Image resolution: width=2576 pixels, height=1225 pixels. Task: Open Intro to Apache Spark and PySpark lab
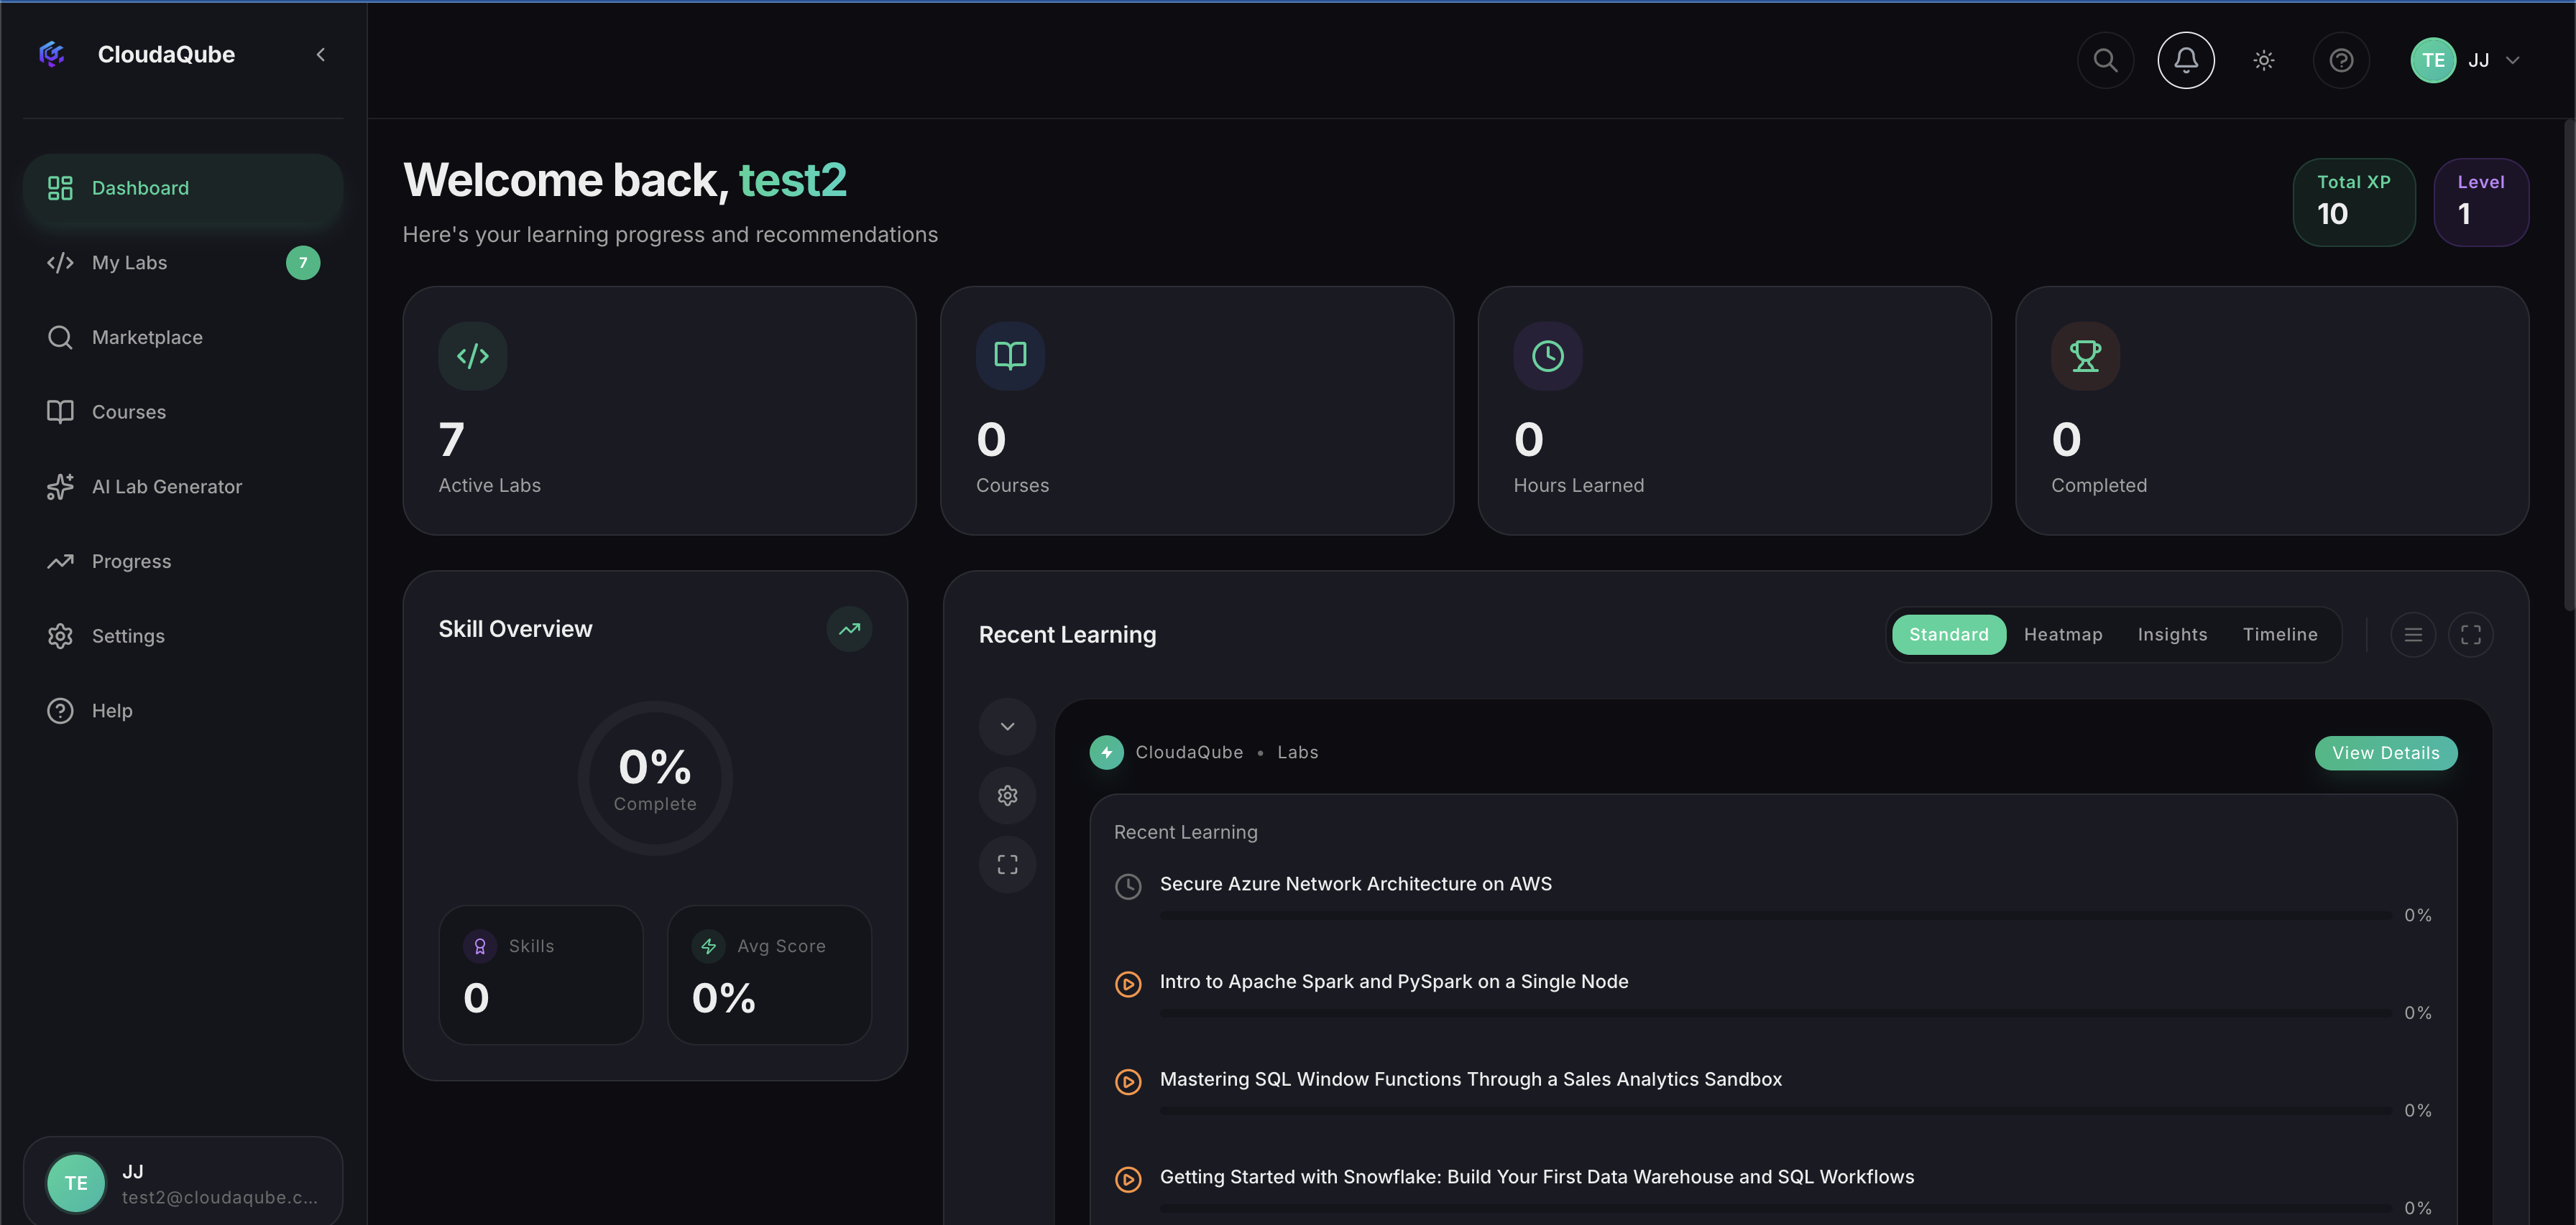1394,982
